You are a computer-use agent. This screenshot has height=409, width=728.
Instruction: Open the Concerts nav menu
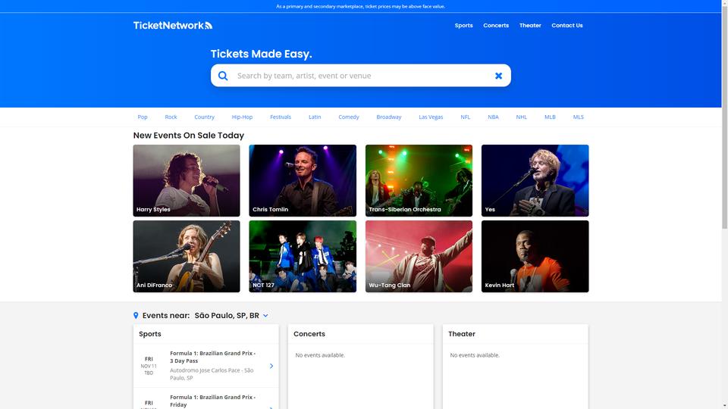(x=496, y=26)
